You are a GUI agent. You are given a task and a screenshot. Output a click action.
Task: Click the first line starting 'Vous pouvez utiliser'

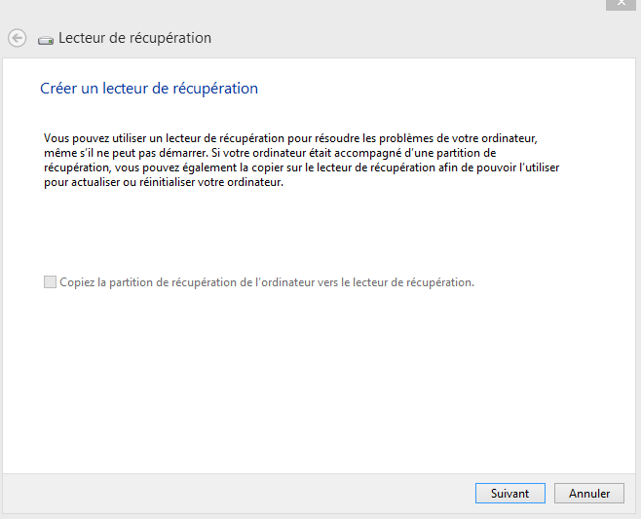click(x=290, y=138)
